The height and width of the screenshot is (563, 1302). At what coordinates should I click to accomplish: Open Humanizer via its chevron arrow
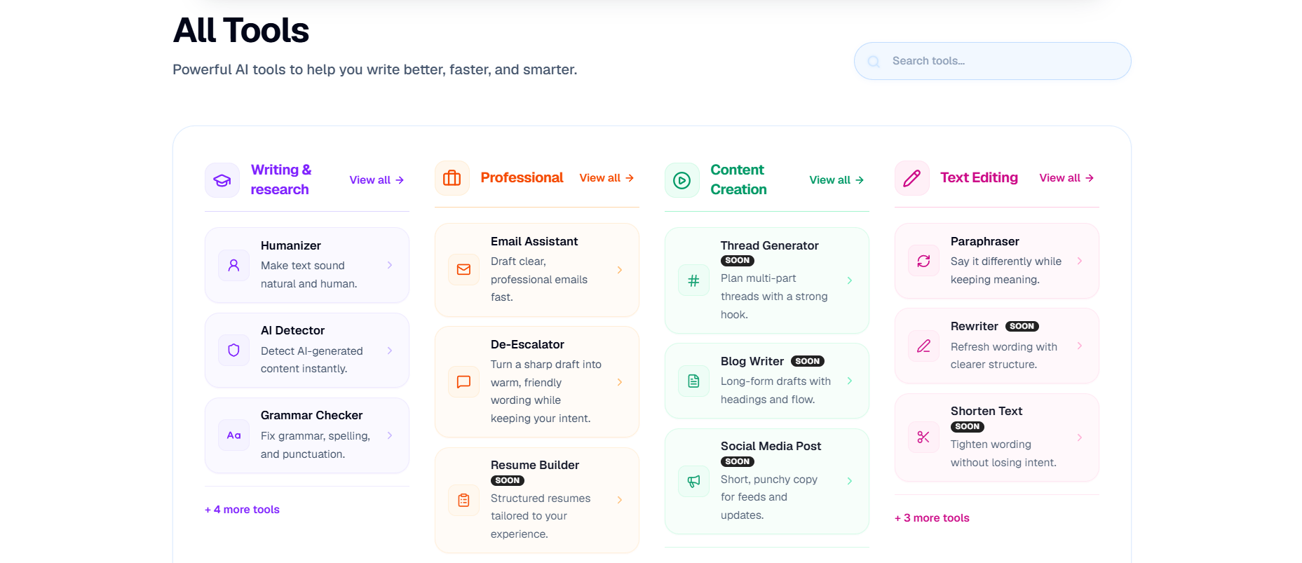click(390, 265)
